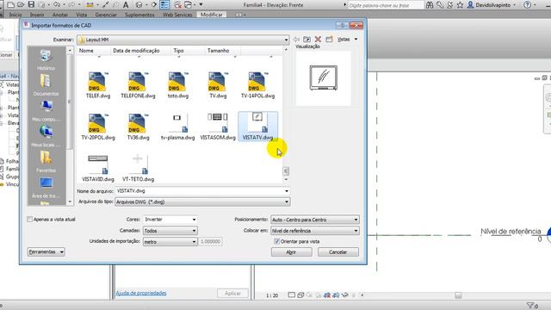Click the horizontal scrollbar thumb in drawing view
Image resolution: width=551 pixels, height=310 pixels.
(x=458, y=295)
